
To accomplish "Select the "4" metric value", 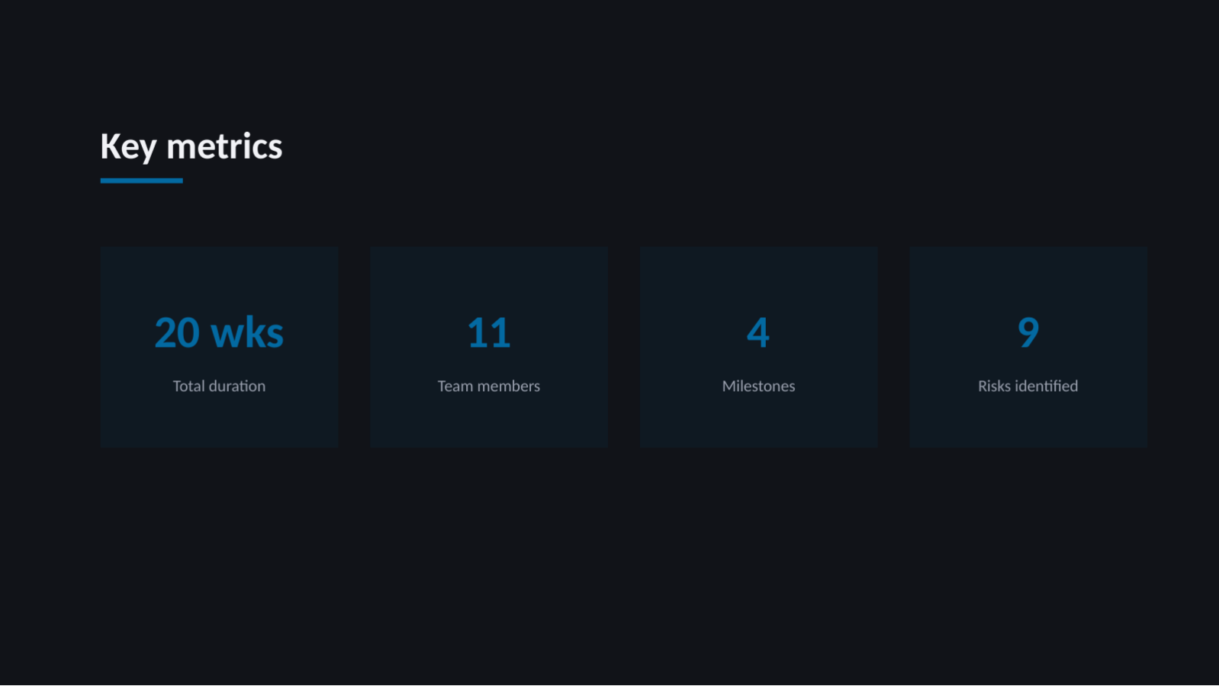I will tap(758, 332).
